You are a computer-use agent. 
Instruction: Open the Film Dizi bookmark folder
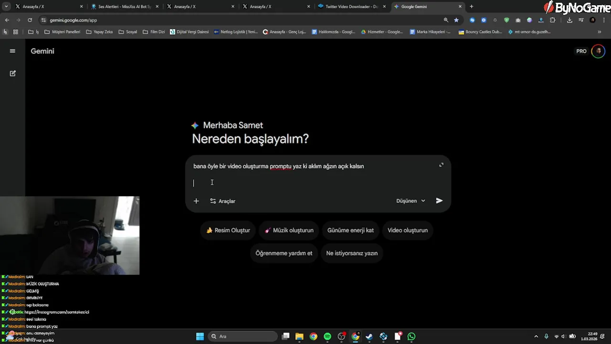(x=154, y=32)
